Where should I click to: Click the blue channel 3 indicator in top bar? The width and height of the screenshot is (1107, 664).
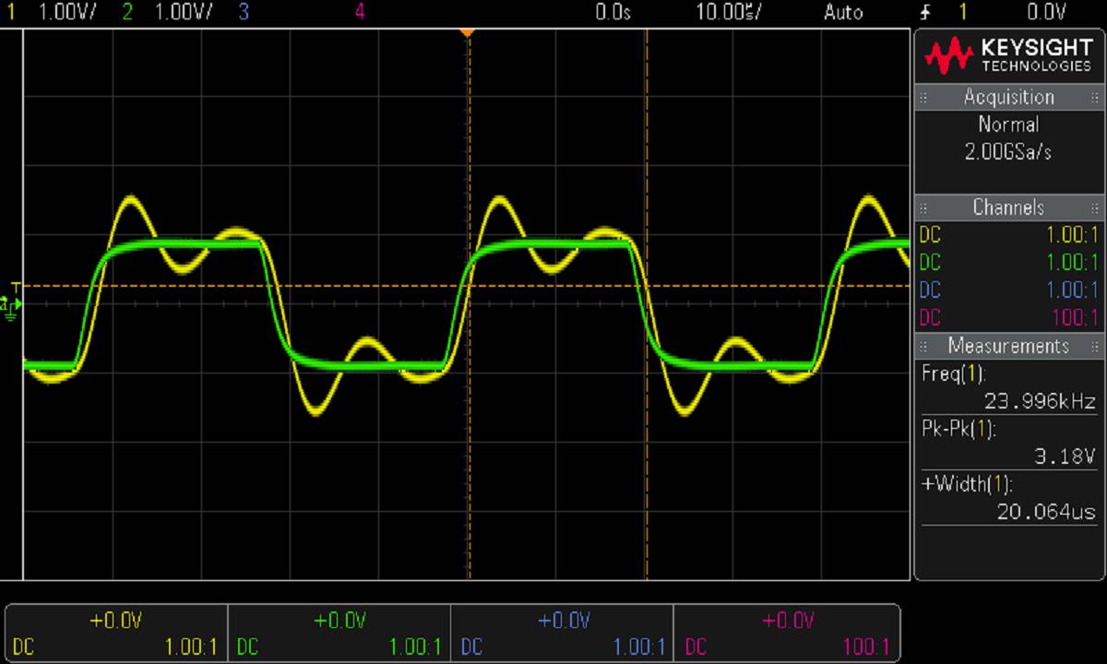point(244,12)
